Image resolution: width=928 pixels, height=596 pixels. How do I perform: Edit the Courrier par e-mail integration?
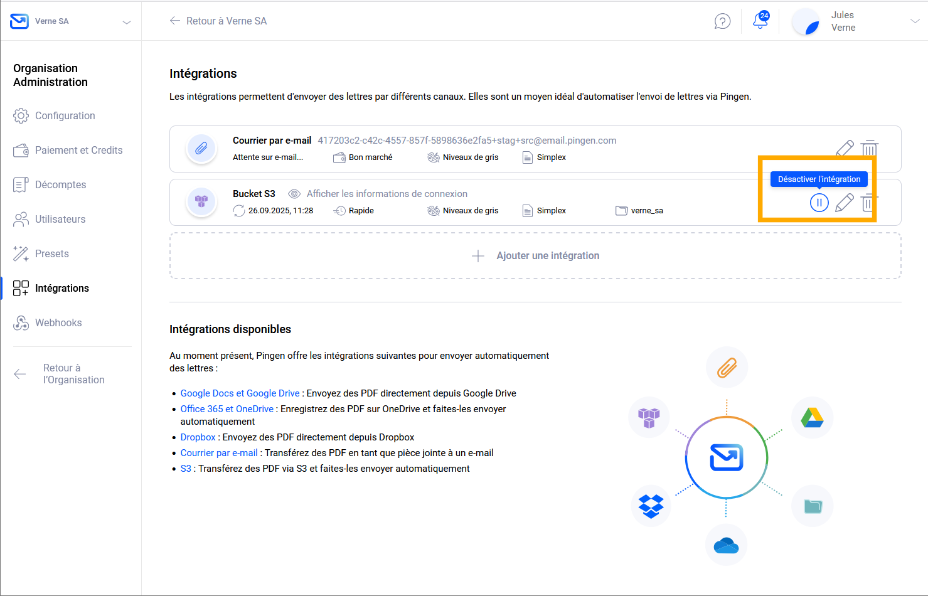coord(845,149)
